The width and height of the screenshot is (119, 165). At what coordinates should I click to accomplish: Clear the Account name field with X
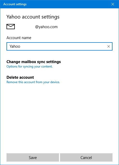109,46
